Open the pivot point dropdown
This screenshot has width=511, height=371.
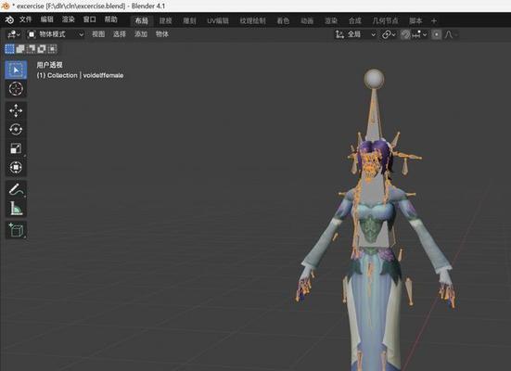tap(389, 34)
